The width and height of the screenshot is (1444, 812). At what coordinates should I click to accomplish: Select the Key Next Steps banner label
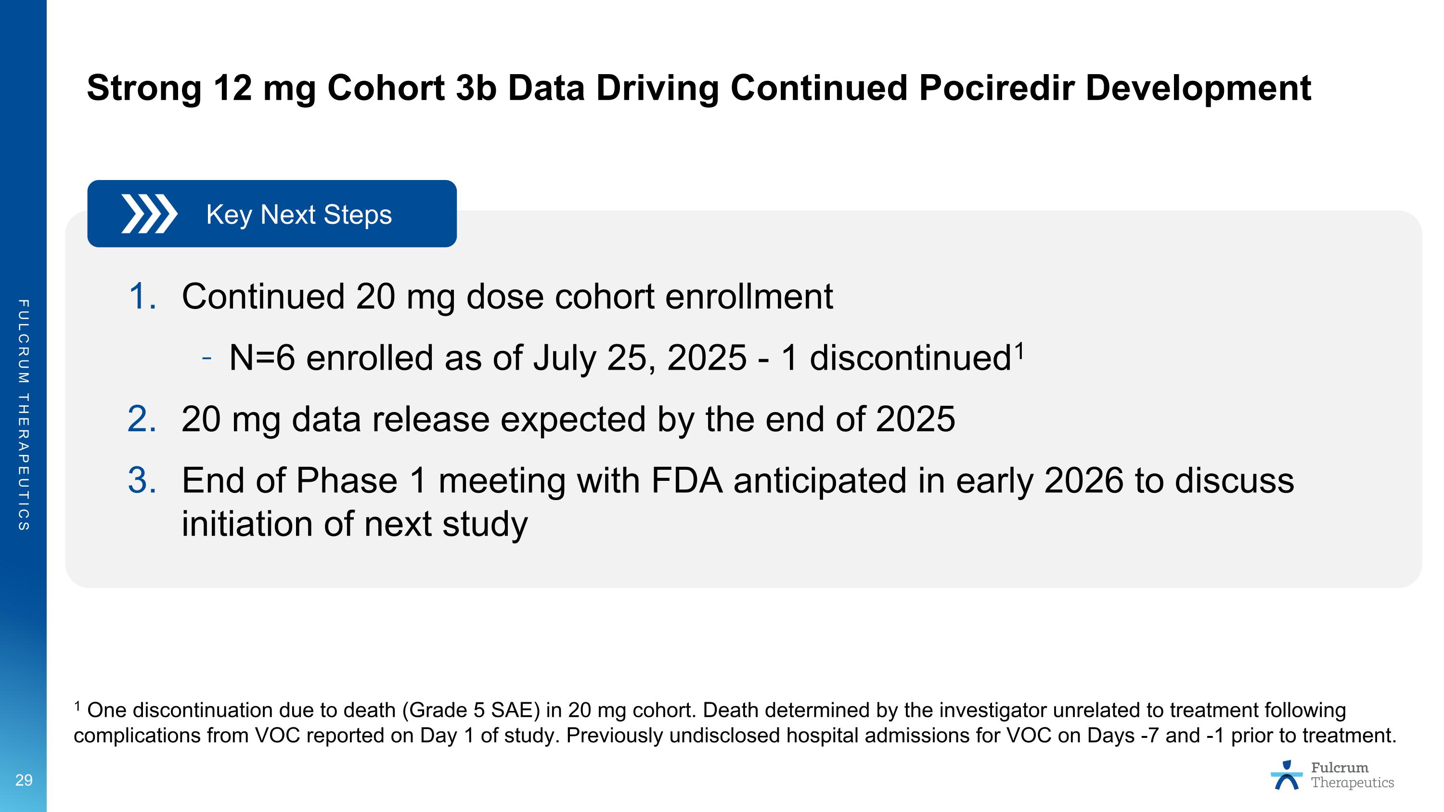(x=299, y=214)
